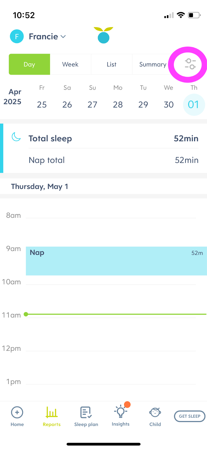
Task: Tap the Huckleberry logo at top
Action: tap(104, 35)
